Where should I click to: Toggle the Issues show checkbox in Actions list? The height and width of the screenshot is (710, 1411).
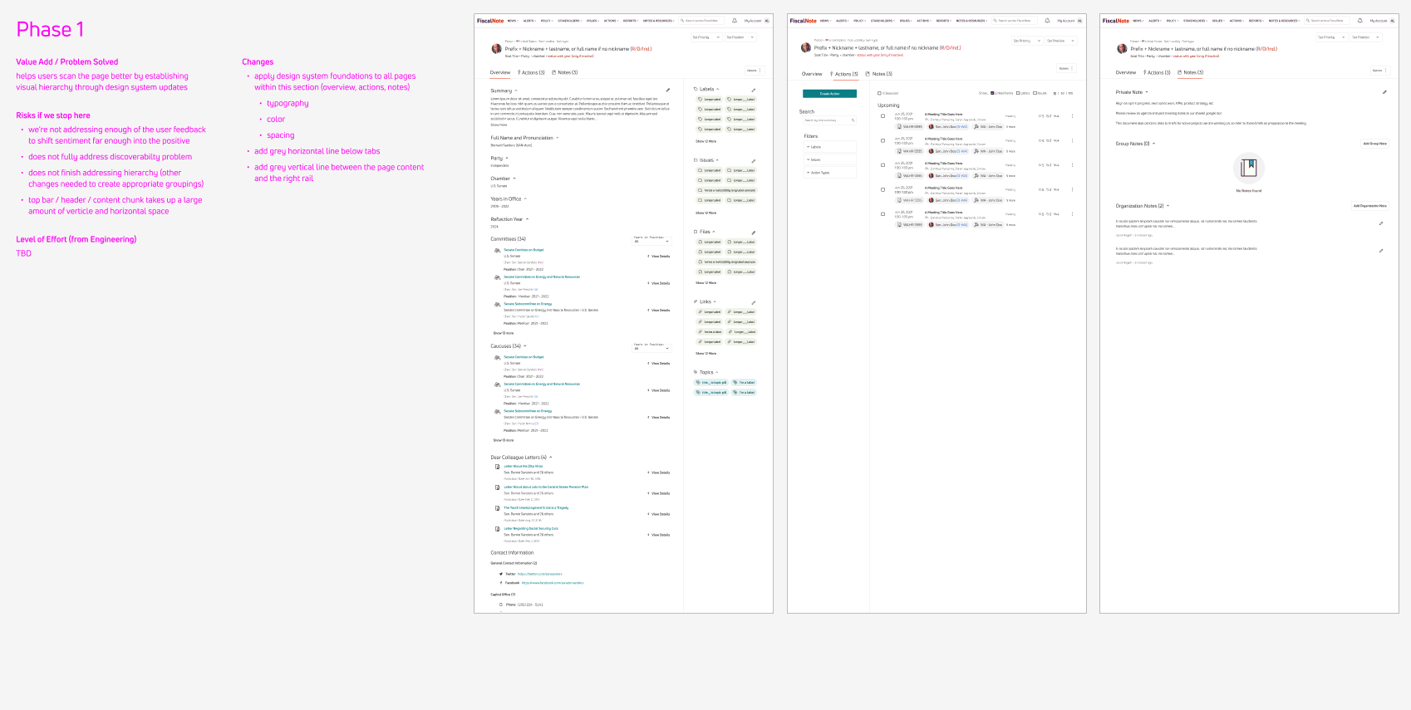coord(1035,93)
